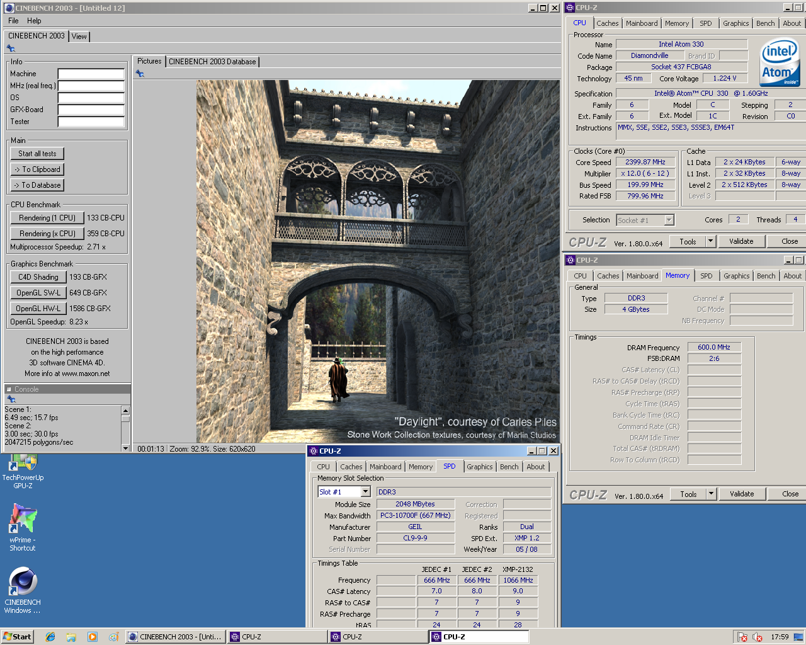Click the volume muted tray icon
This screenshot has height=645, width=806.
pyautogui.click(x=758, y=637)
